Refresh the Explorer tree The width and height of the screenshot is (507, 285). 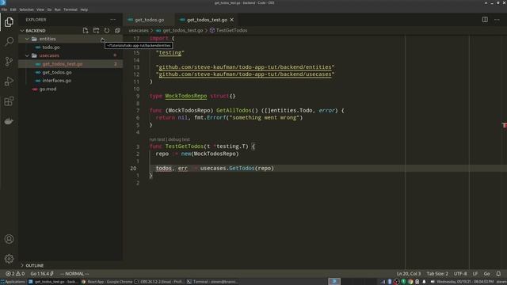(x=107, y=30)
